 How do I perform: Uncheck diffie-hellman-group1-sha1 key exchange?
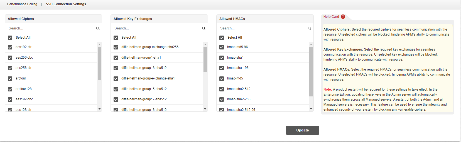click(x=116, y=58)
